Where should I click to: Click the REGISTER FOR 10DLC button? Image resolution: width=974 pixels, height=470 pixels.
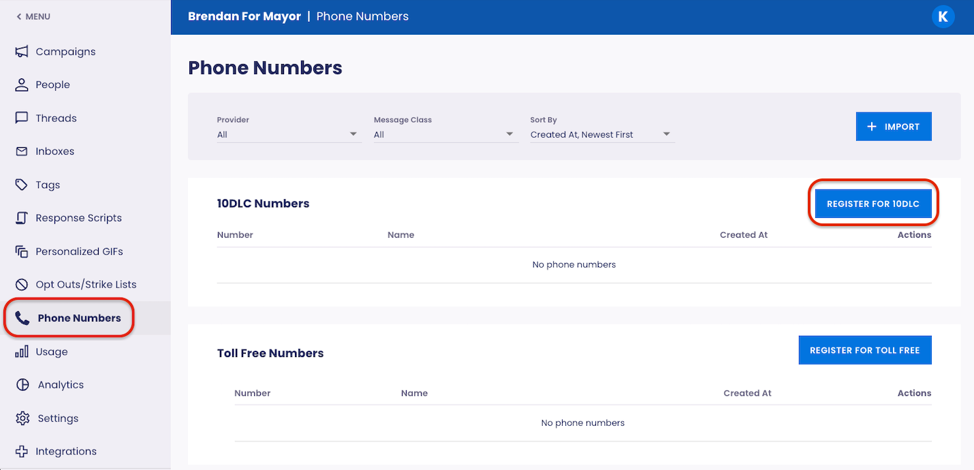(873, 203)
